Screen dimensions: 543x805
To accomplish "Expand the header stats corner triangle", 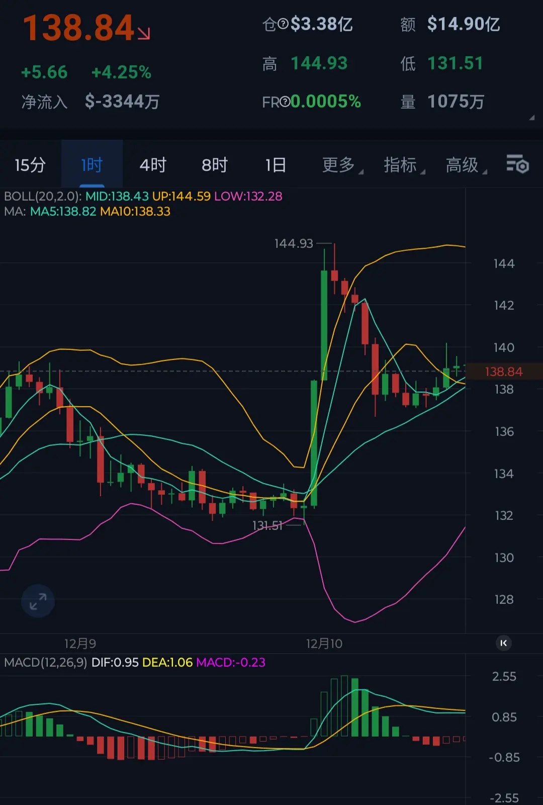I will point(531,118).
